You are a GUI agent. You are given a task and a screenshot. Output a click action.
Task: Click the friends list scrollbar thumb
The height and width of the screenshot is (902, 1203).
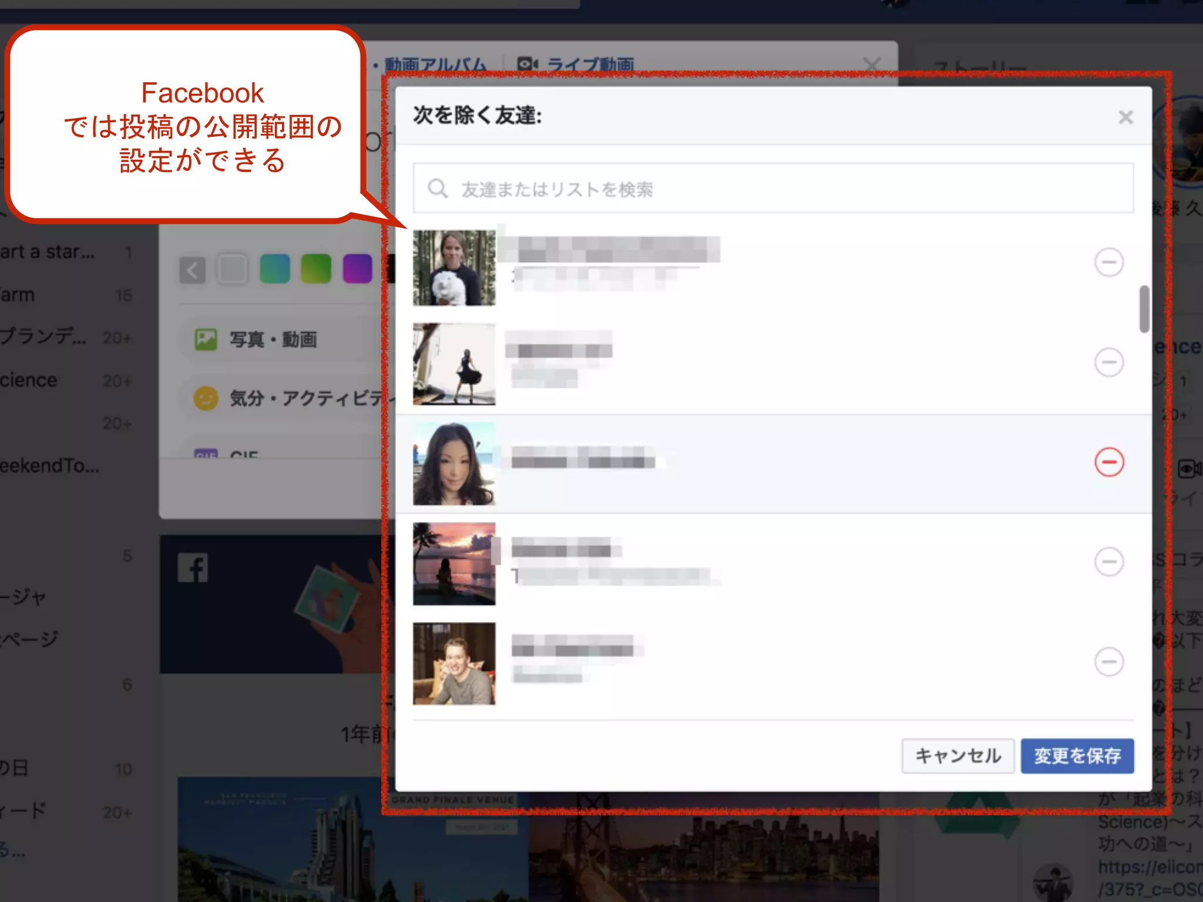(1144, 309)
